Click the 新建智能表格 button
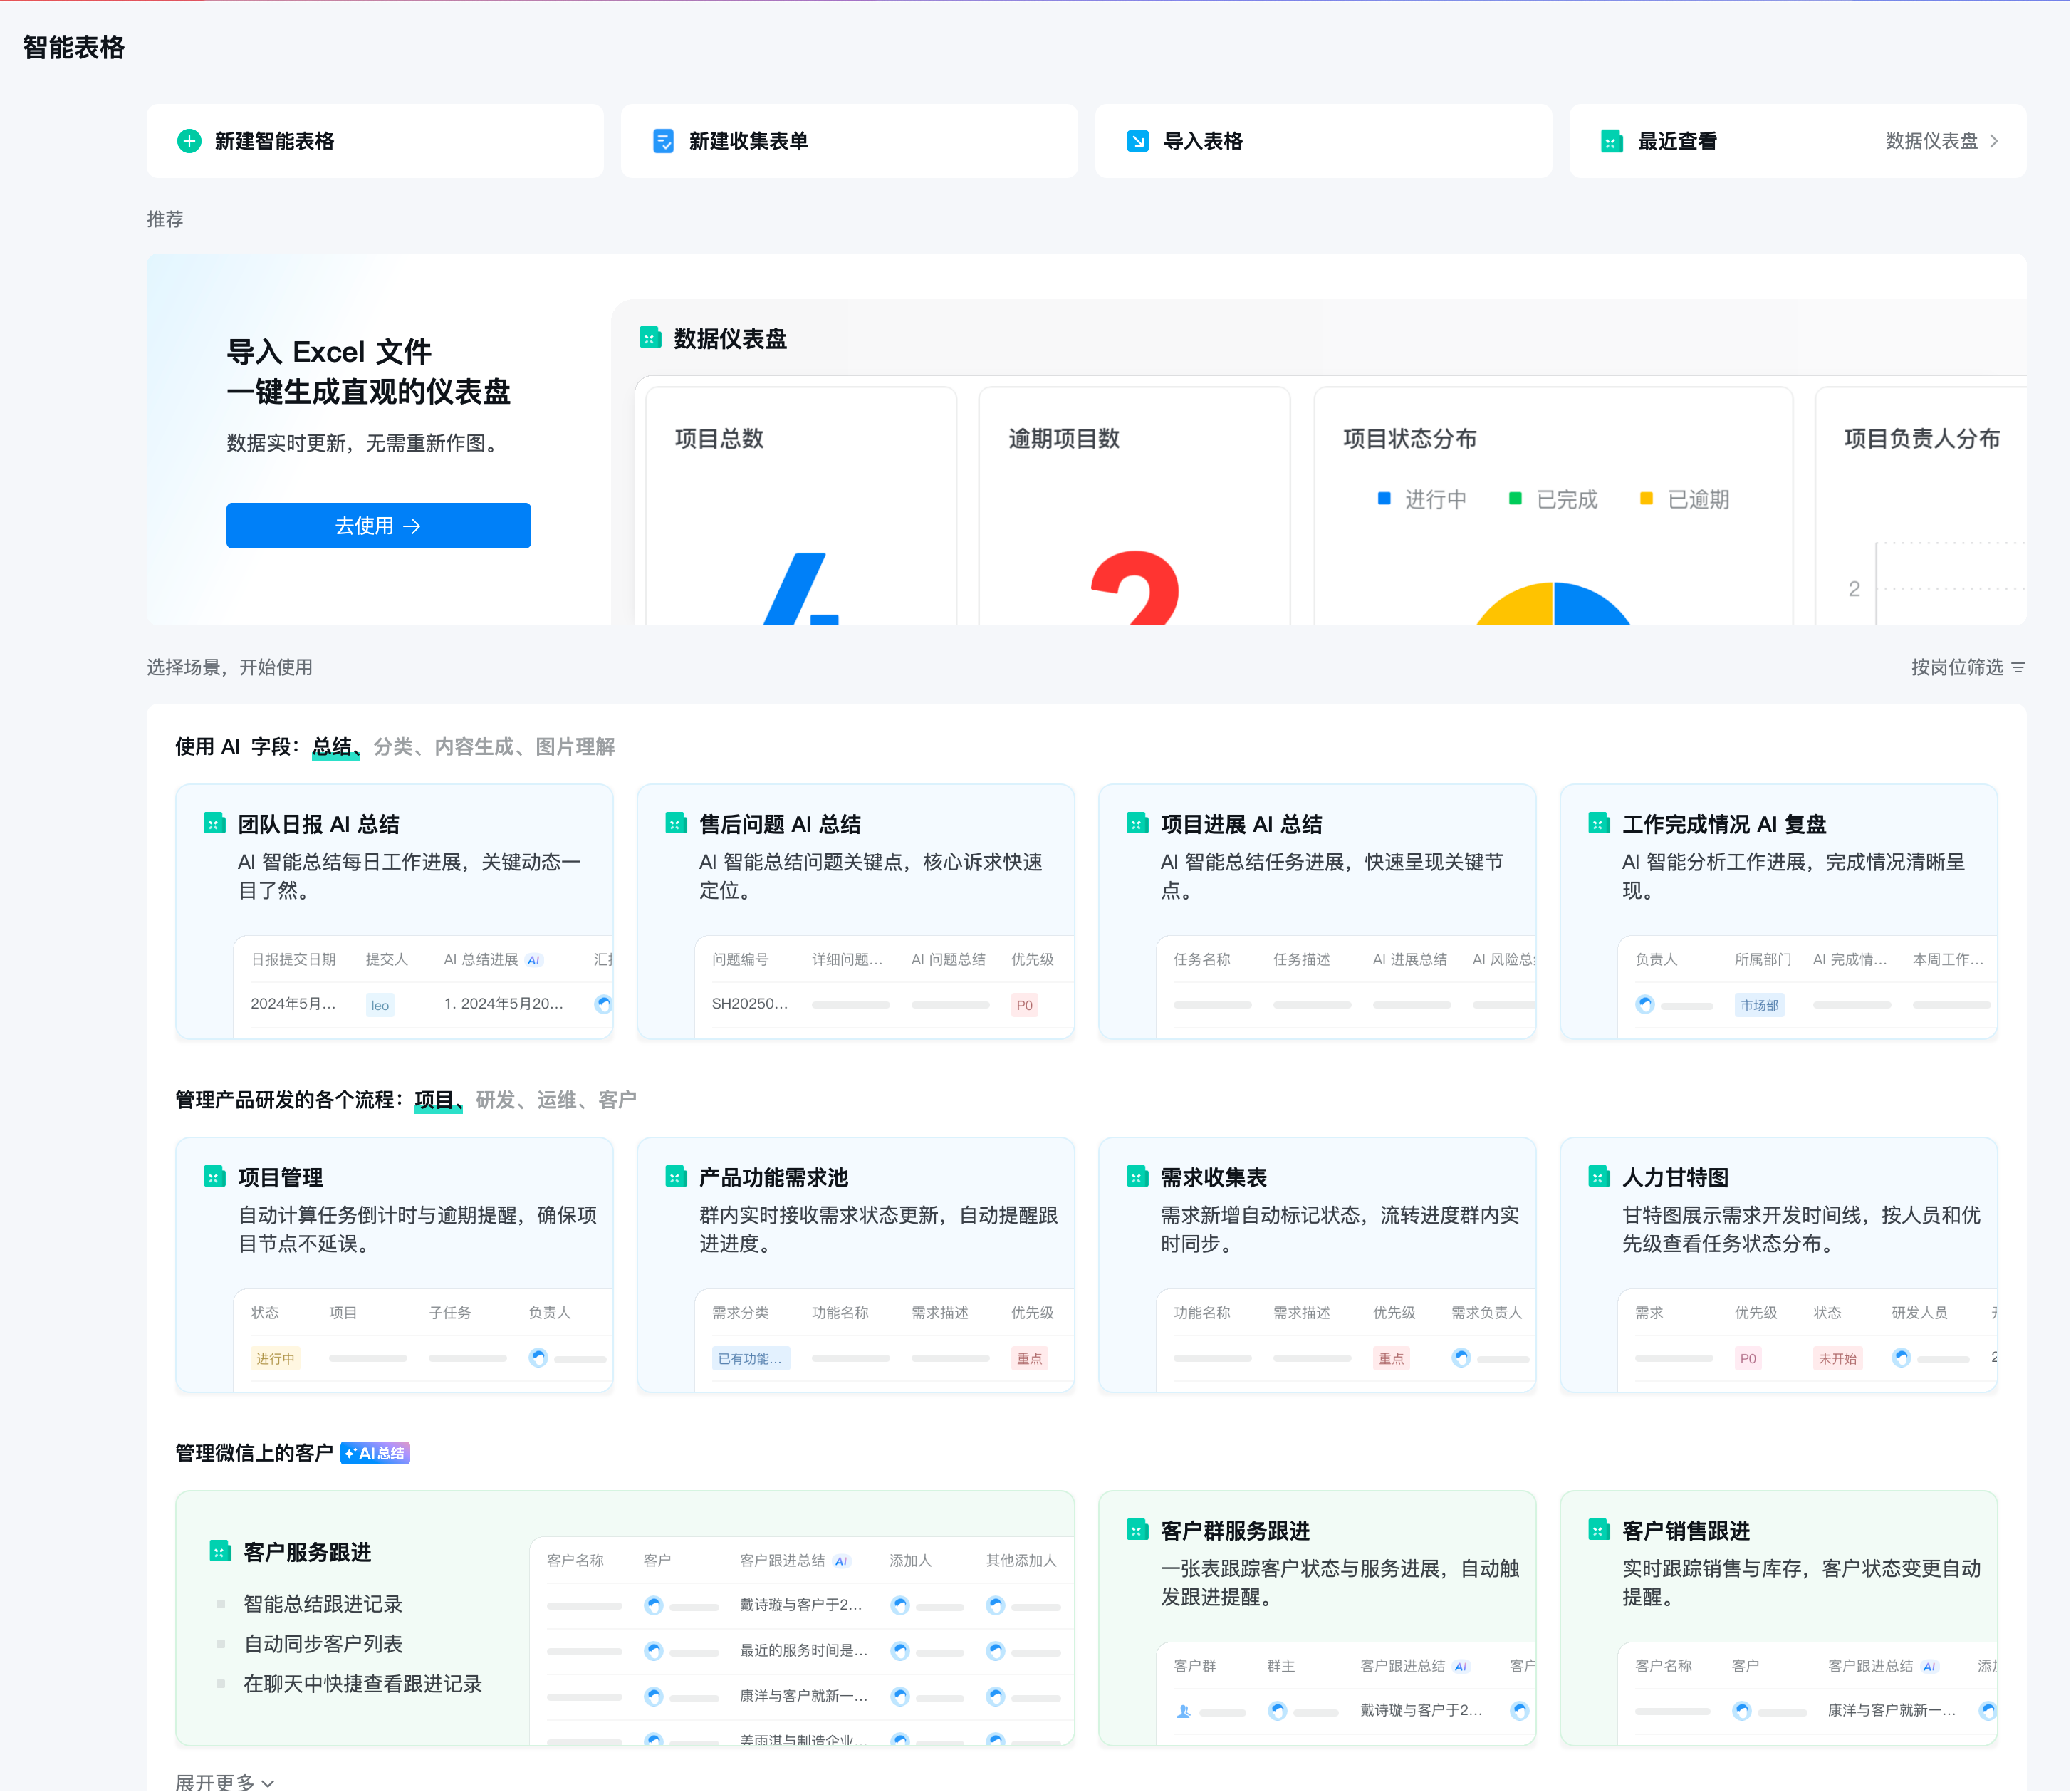Screen dimensions: 2071x1792 coord(275,141)
